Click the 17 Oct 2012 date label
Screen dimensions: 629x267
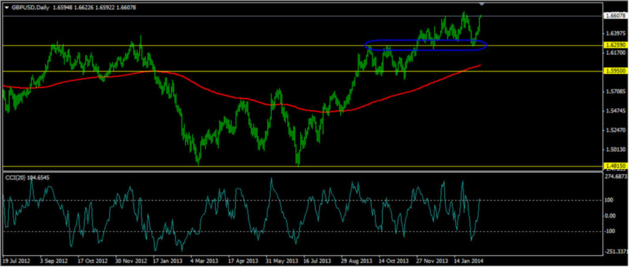(x=92, y=260)
